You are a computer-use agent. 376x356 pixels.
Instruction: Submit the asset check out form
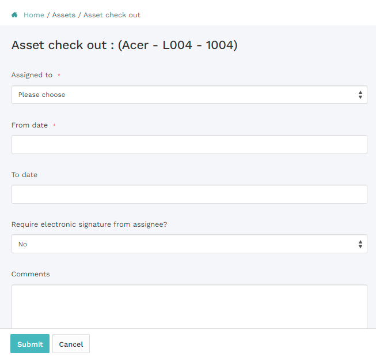30,344
